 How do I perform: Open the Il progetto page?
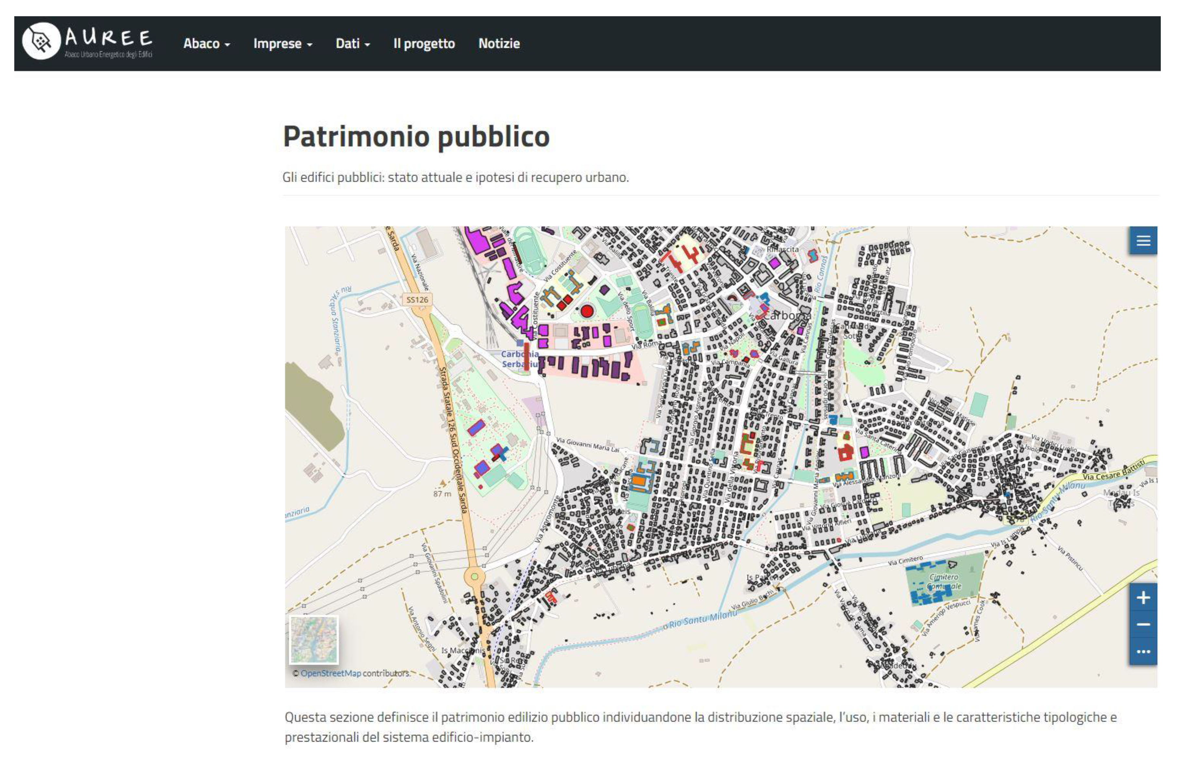[x=424, y=43]
